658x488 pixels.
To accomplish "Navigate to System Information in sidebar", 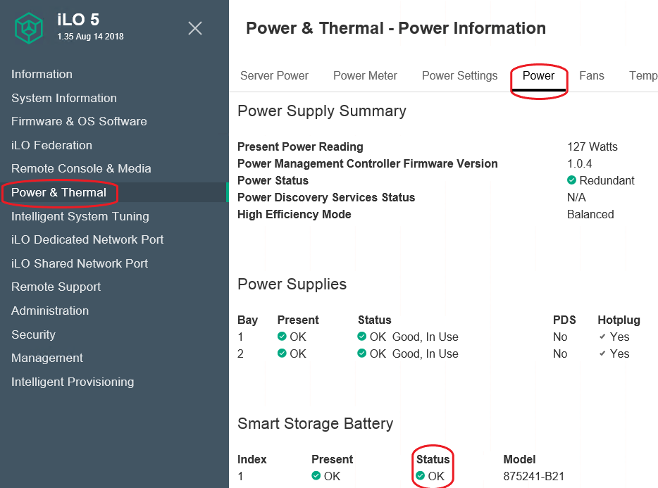I will click(63, 98).
